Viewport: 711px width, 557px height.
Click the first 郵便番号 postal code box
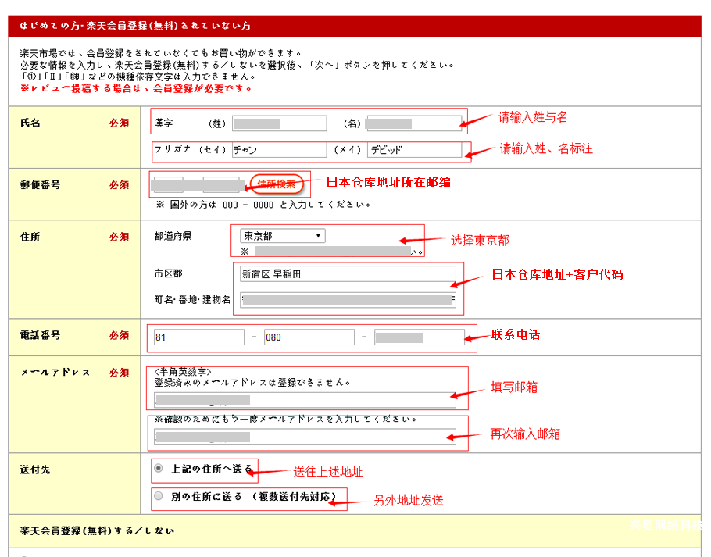coord(168,185)
